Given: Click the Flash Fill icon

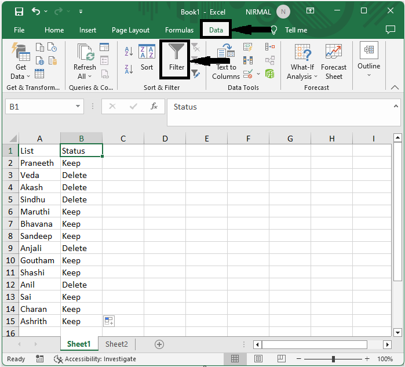Looking at the screenshot, I should (x=248, y=47).
